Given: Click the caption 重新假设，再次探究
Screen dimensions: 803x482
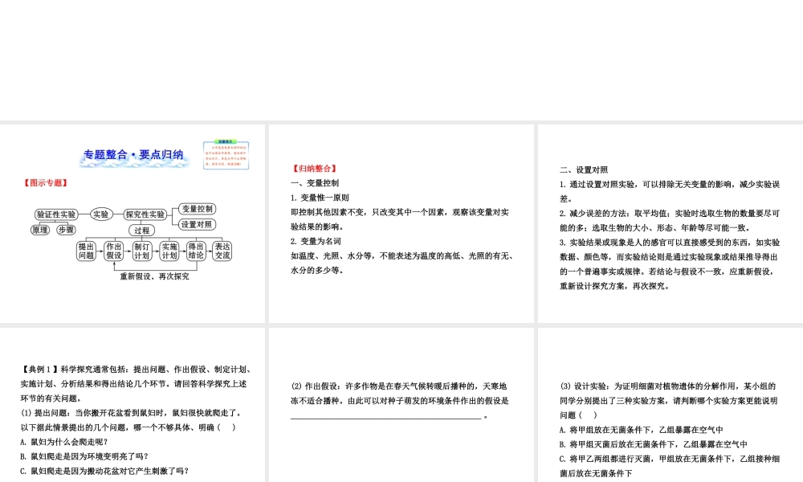Looking at the screenshot, I should (x=155, y=276).
